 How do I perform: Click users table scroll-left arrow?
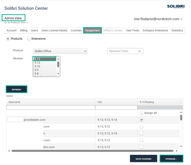tap(9, 151)
